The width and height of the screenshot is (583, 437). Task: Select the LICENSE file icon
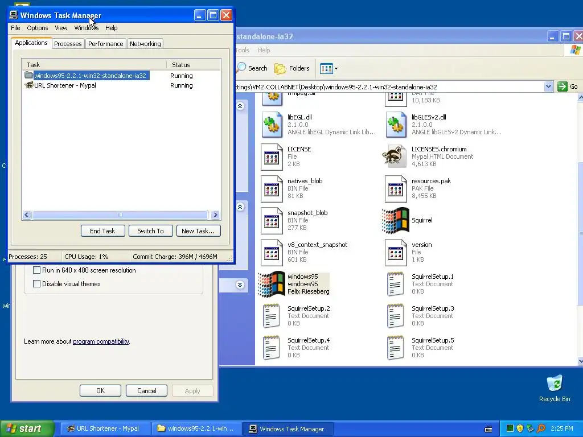coord(272,157)
